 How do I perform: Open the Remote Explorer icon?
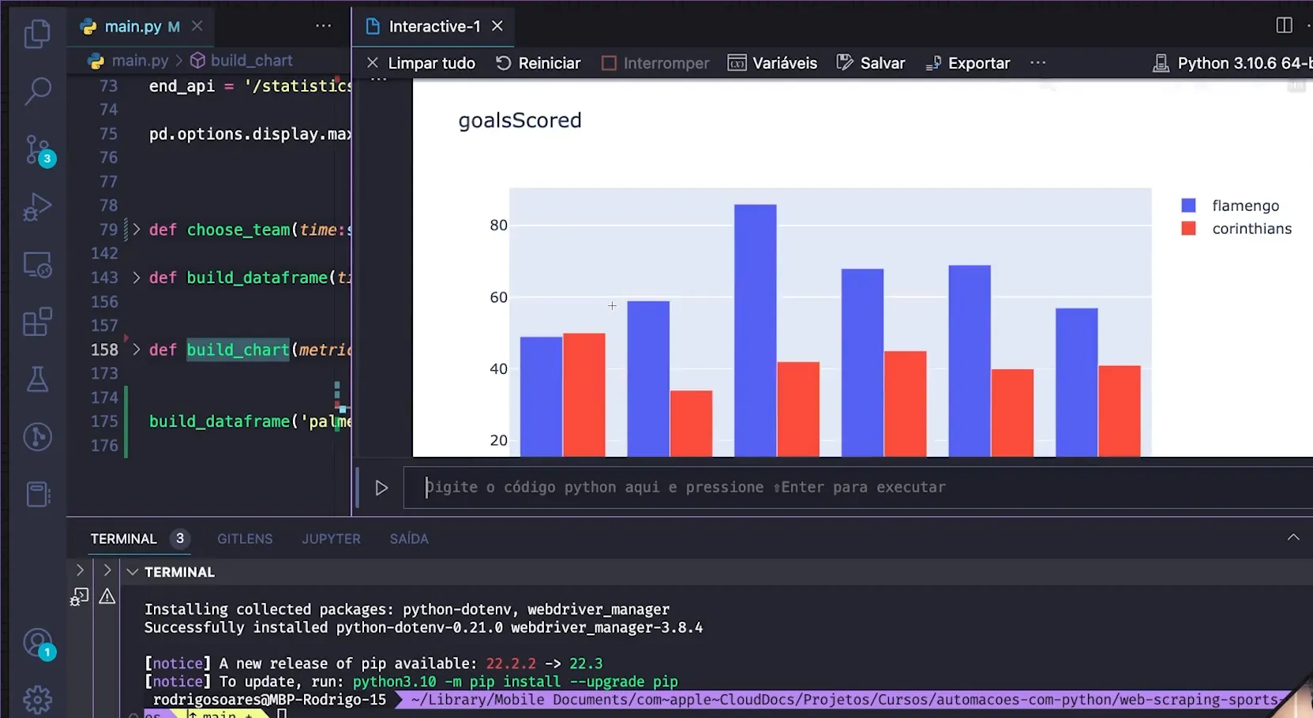click(x=37, y=264)
